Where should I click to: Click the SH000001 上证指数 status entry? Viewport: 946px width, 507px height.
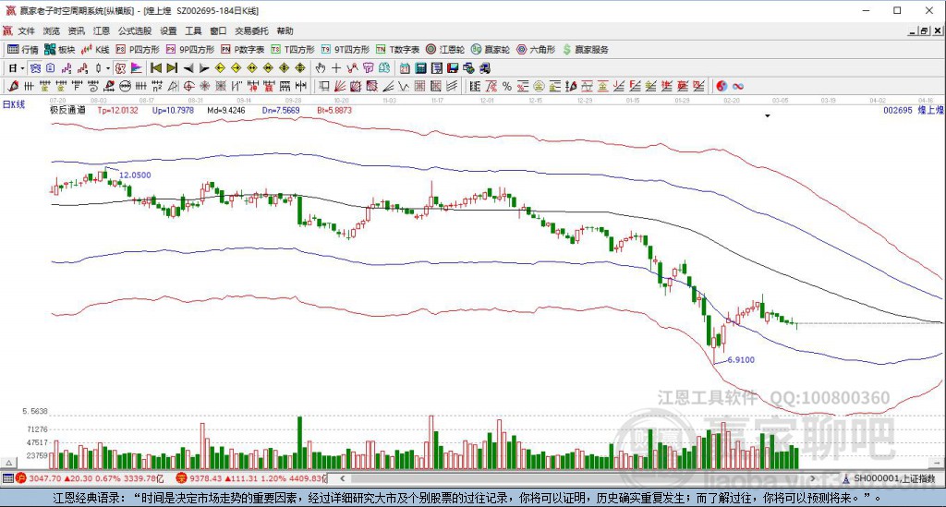click(894, 478)
